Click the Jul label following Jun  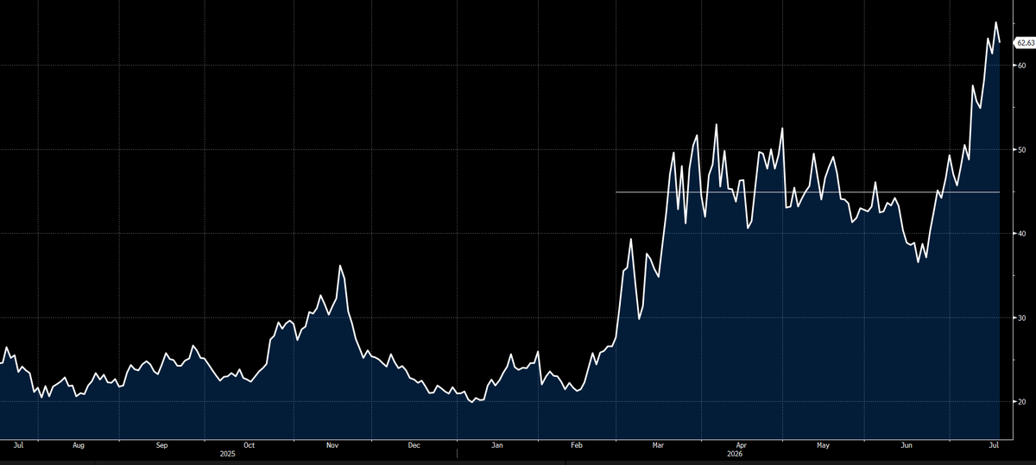[993, 445]
